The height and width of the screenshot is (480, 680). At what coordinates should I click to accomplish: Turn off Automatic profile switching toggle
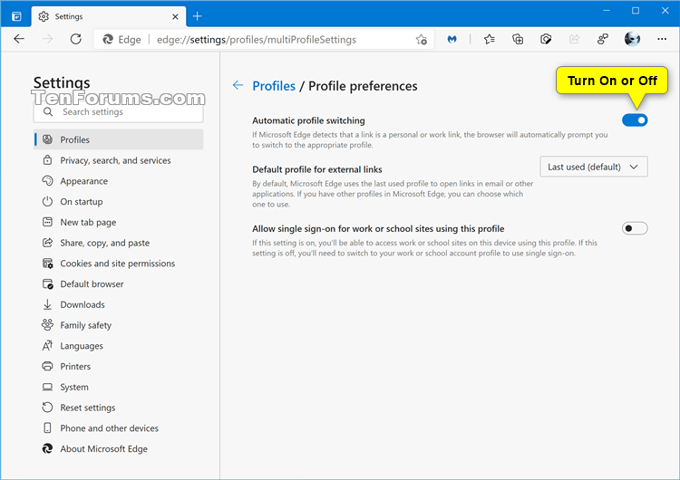coord(635,120)
